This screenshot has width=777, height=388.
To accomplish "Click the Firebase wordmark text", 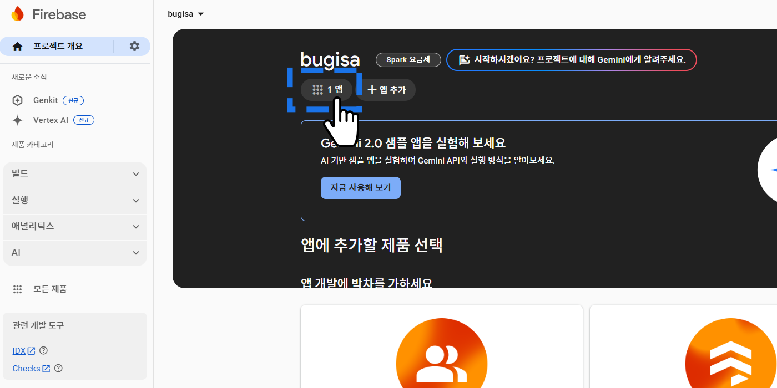I will 59,14.
